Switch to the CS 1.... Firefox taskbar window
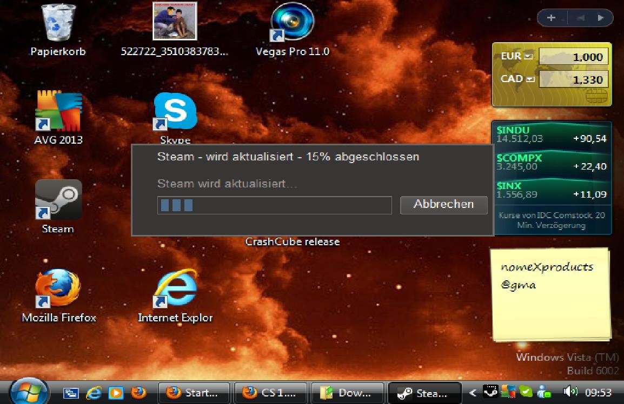The image size is (624, 404). [270, 393]
